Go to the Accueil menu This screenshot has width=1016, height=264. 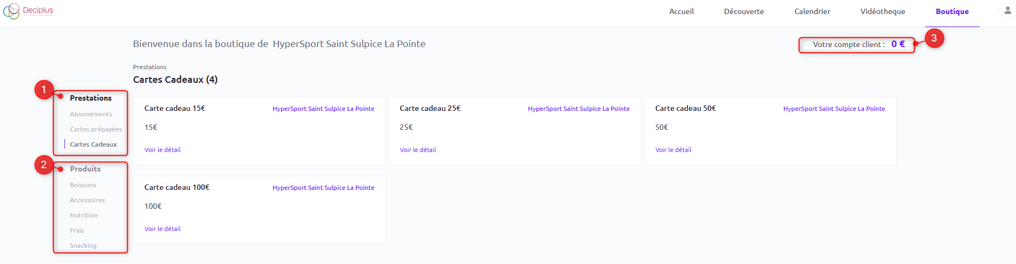[x=681, y=11]
